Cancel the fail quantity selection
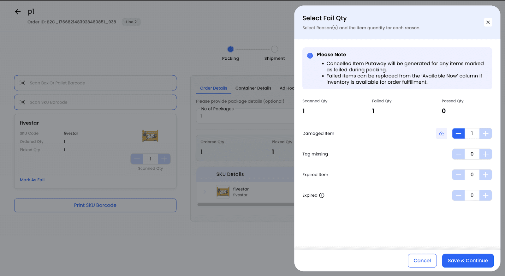This screenshot has width=505, height=276. [x=422, y=261]
